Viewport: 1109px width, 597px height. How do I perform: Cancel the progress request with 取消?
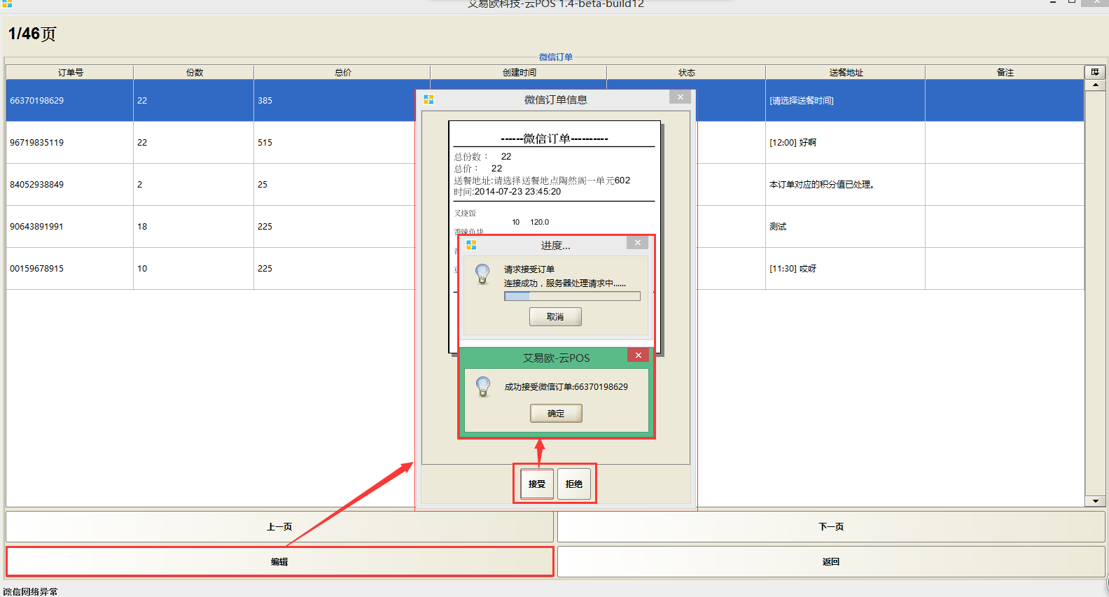[x=555, y=317]
